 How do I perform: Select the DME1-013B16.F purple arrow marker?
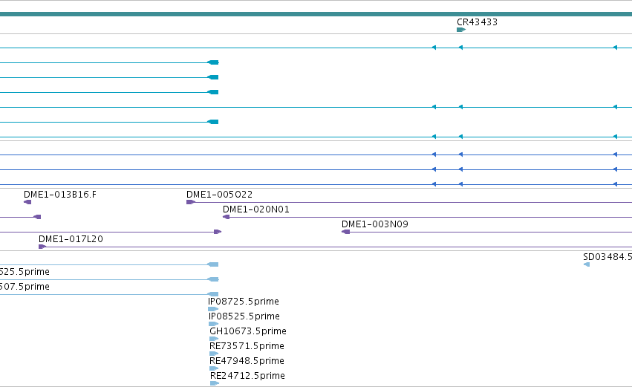point(27,202)
